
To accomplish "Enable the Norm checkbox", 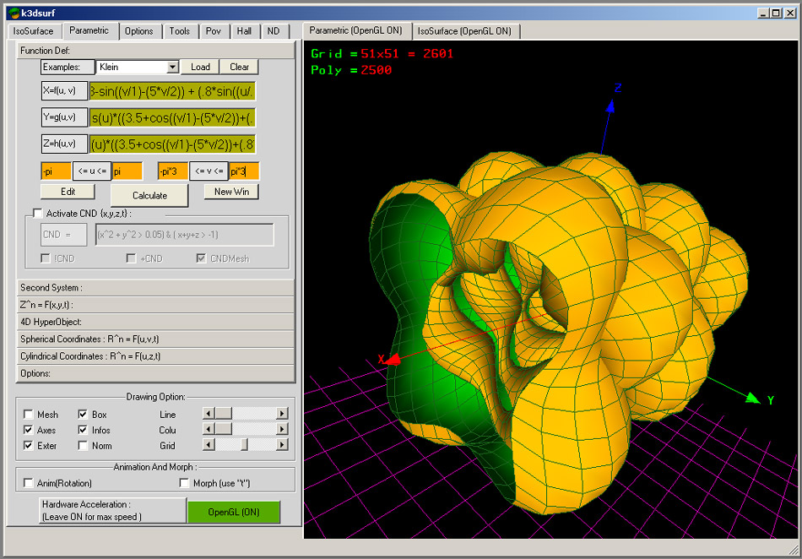I will click(x=83, y=446).
